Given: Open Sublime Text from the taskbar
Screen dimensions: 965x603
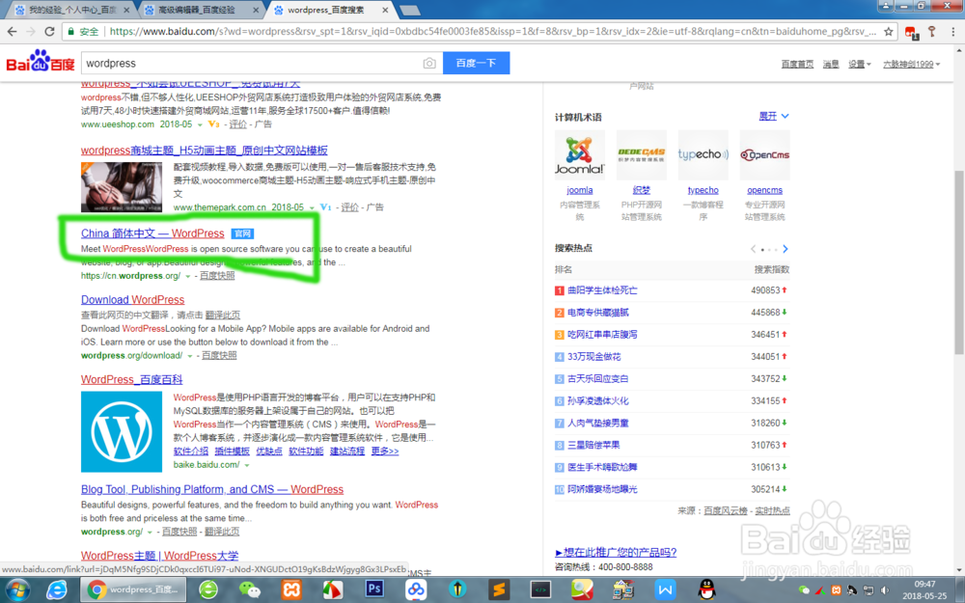Looking at the screenshot, I should (x=499, y=589).
